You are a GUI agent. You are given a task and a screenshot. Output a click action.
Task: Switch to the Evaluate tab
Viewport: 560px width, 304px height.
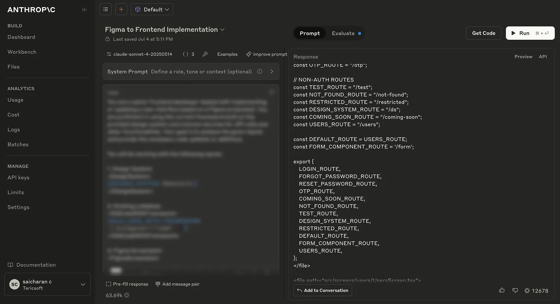[x=343, y=33]
